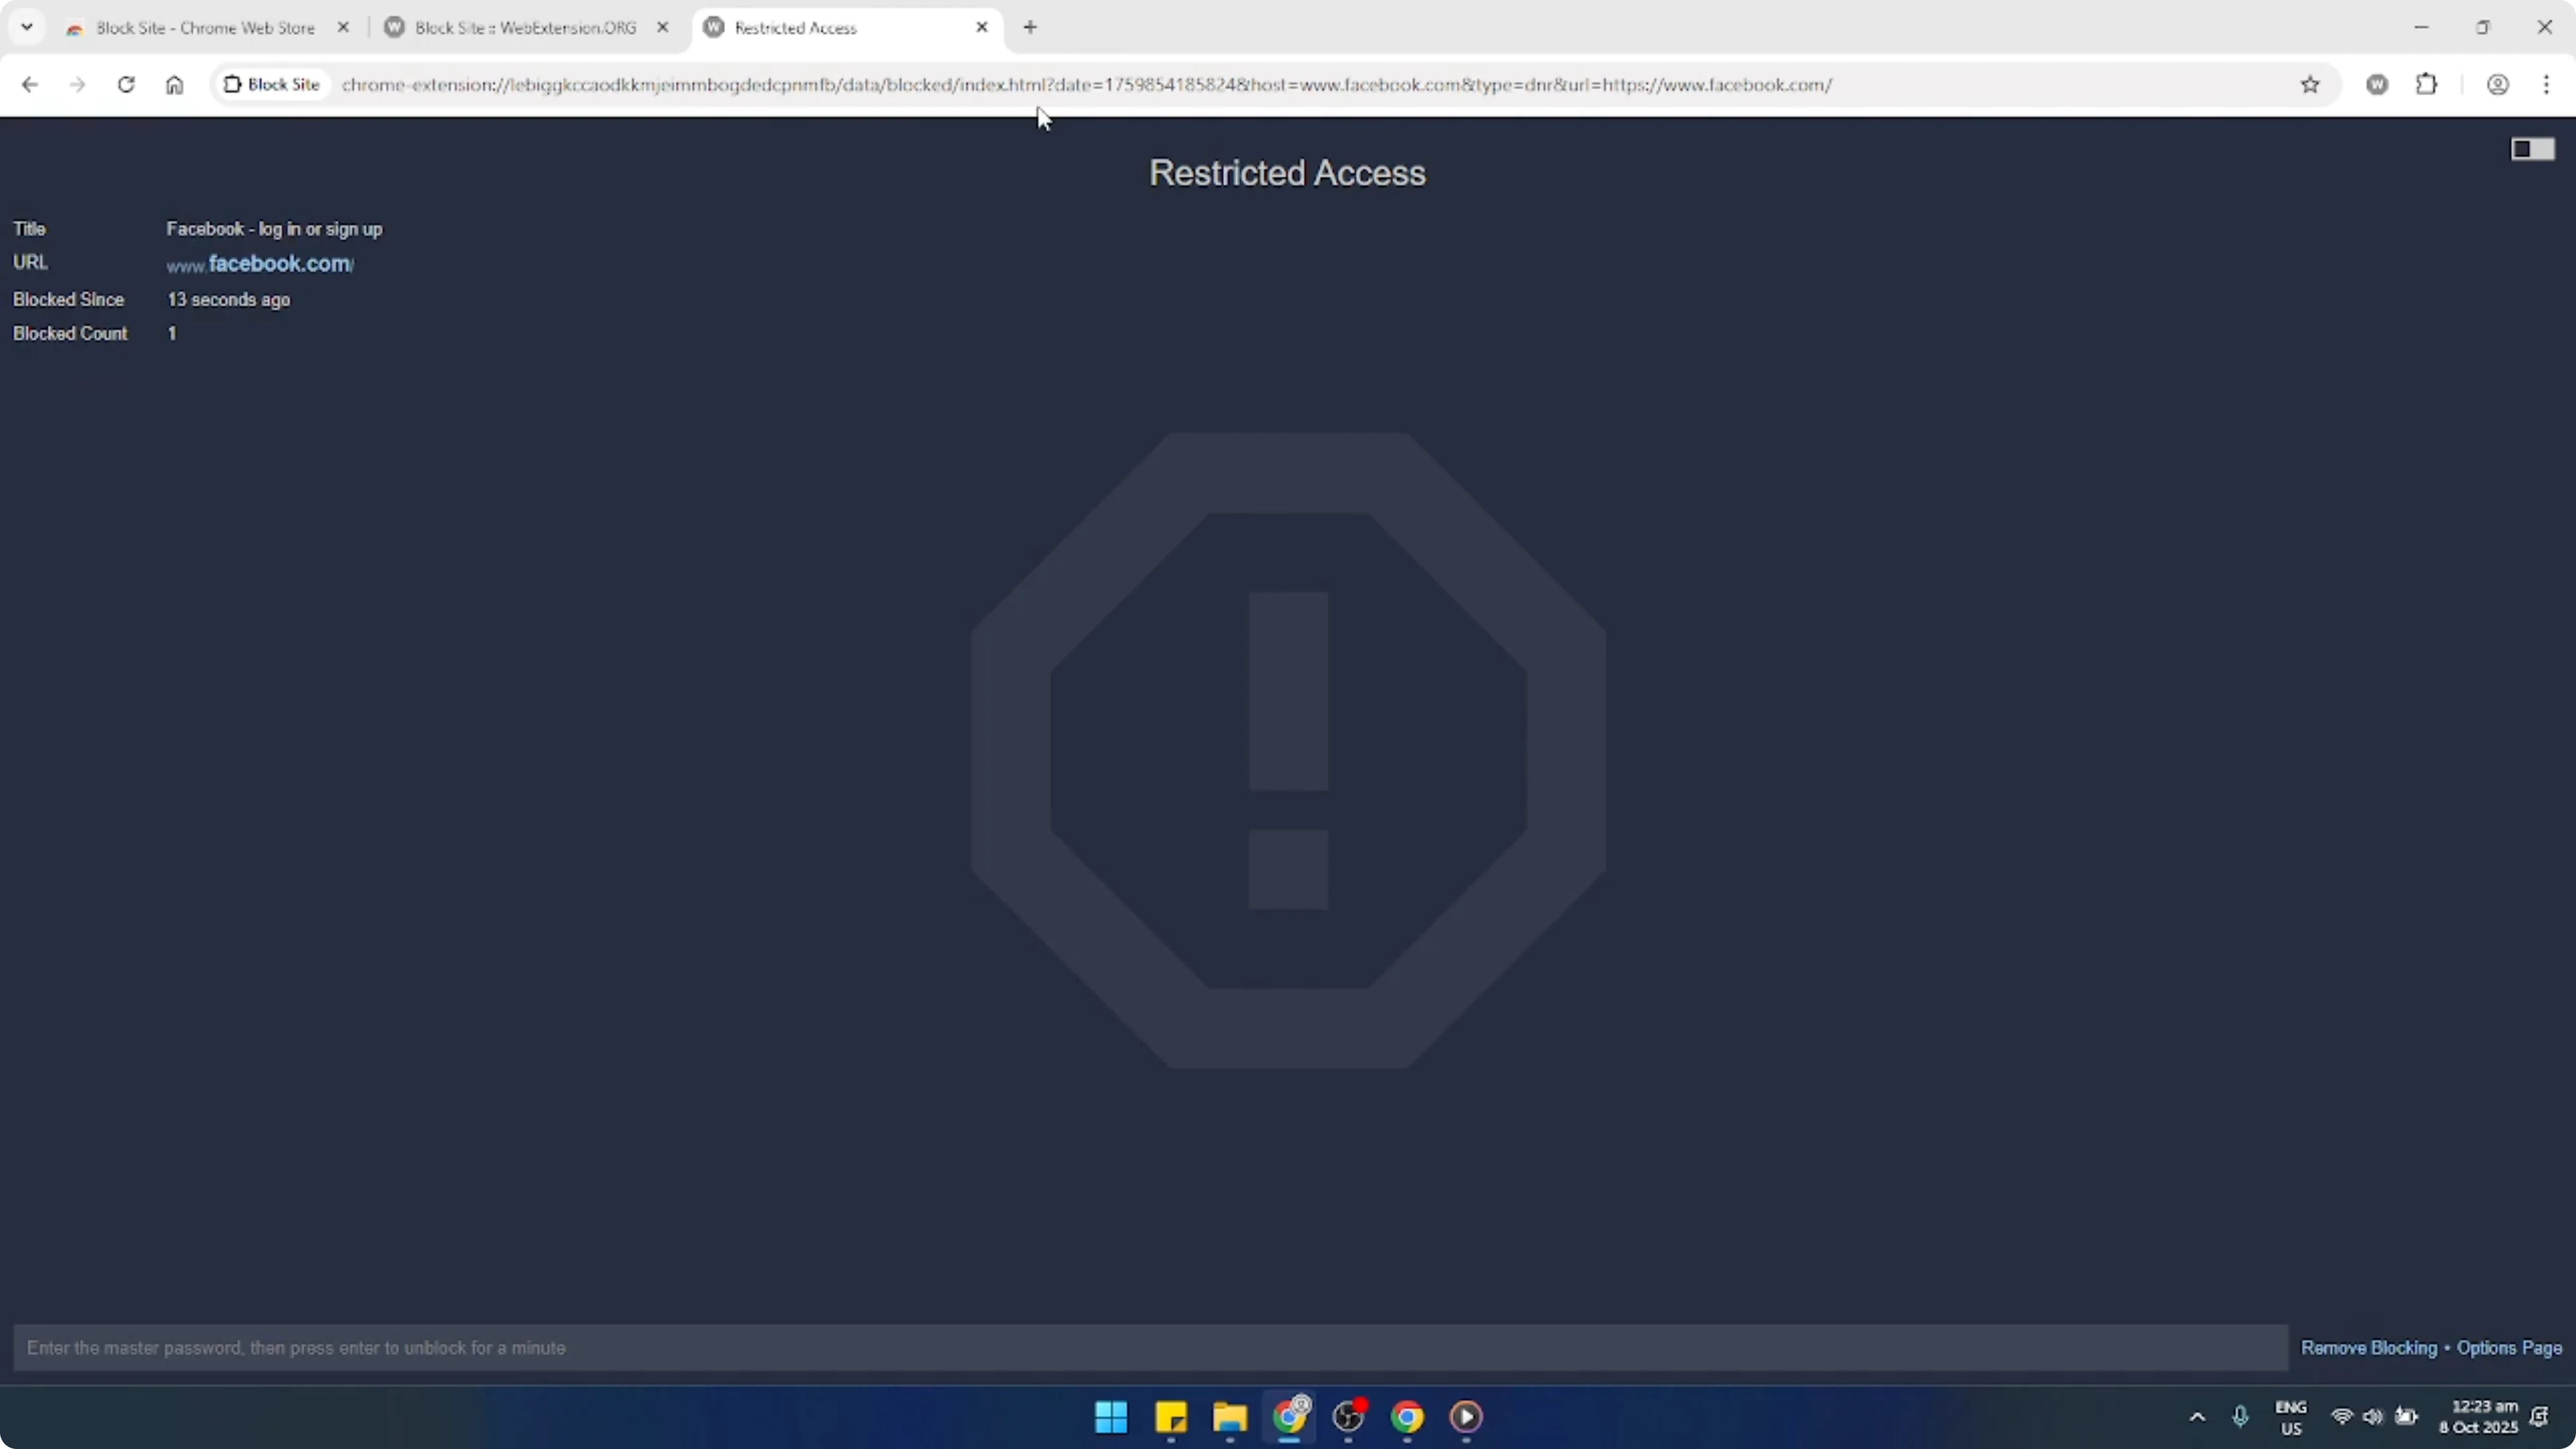Switch to Block Site - Chrome Web Store tab

pyautogui.click(x=205, y=28)
